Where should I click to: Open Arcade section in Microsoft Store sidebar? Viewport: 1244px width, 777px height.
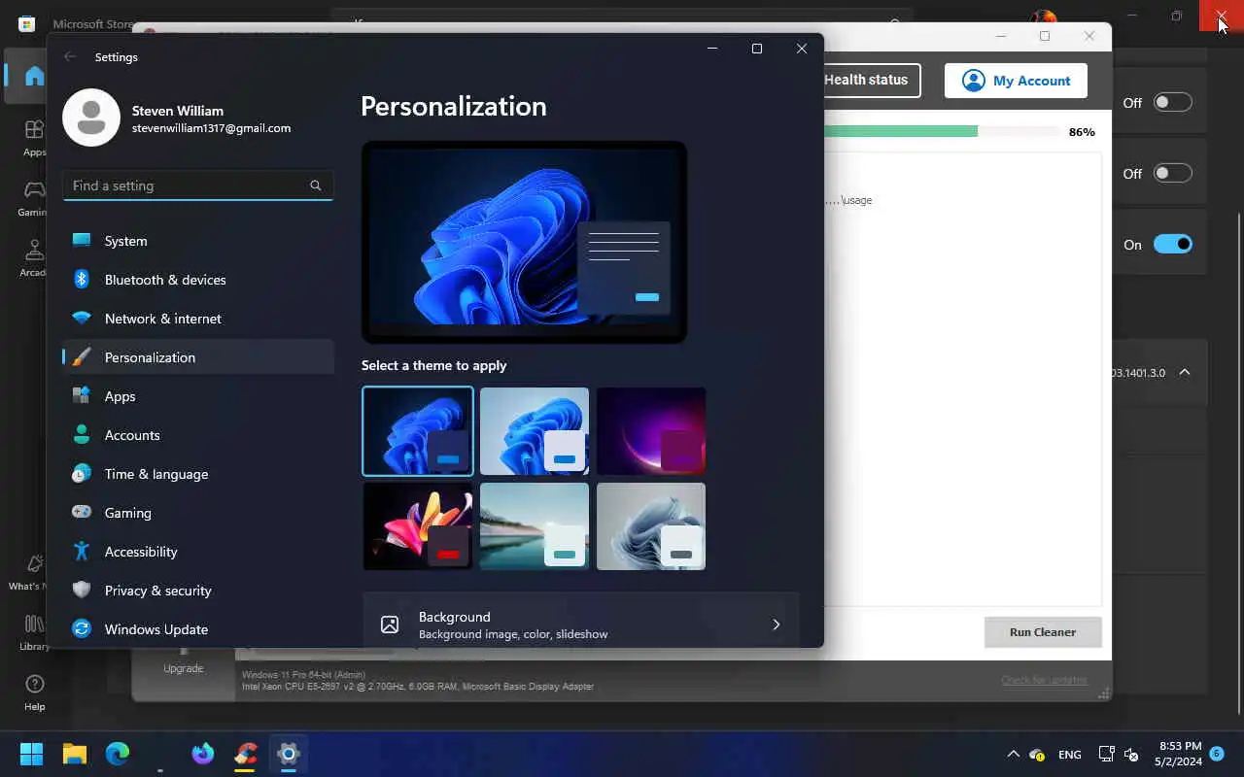click(x=34, y=258)
